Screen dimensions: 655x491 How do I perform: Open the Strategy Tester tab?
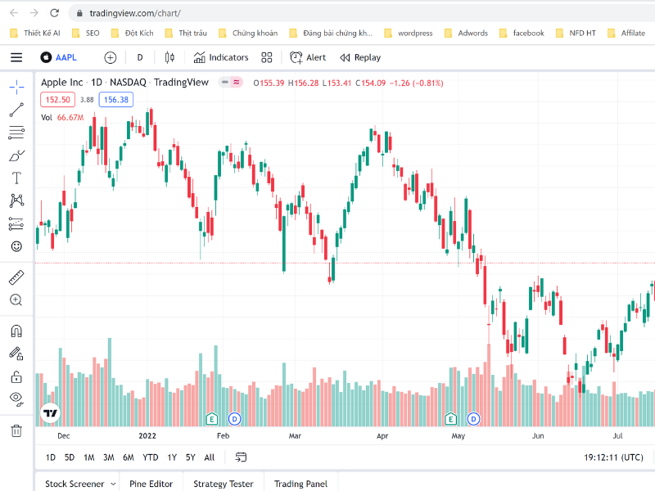pos(223,484)
